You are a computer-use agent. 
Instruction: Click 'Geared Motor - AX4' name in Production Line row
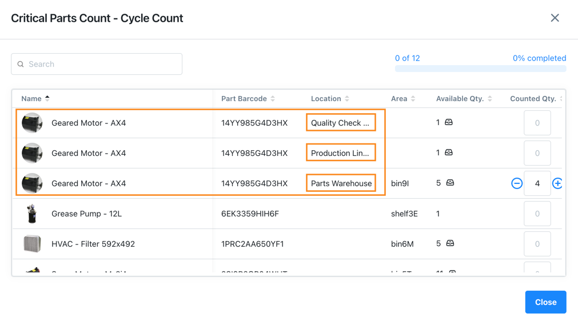coord(89,153)
